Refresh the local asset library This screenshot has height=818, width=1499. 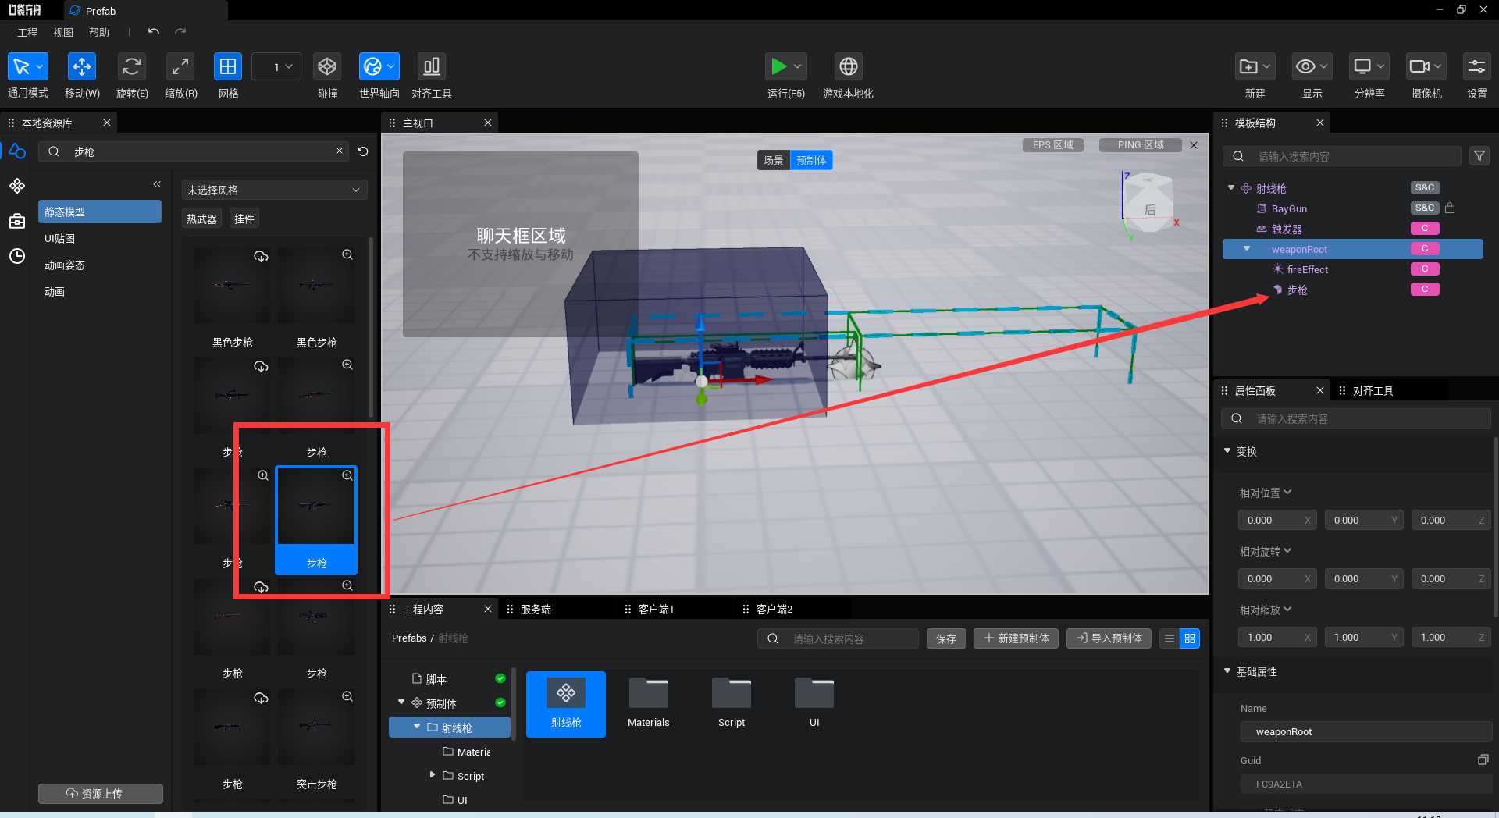[363, 151]
